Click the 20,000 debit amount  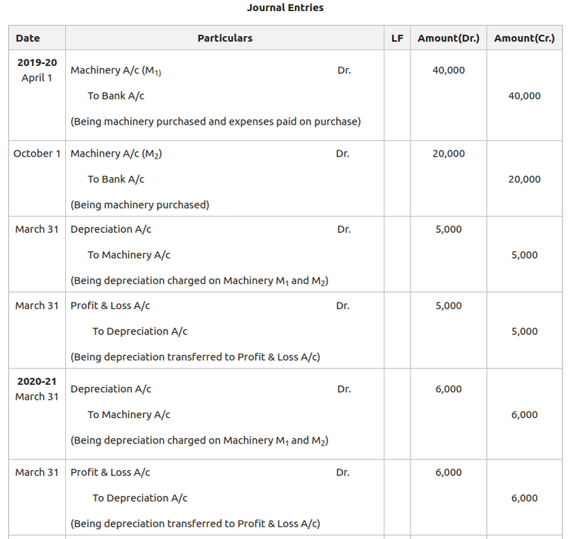coord(448,153)
